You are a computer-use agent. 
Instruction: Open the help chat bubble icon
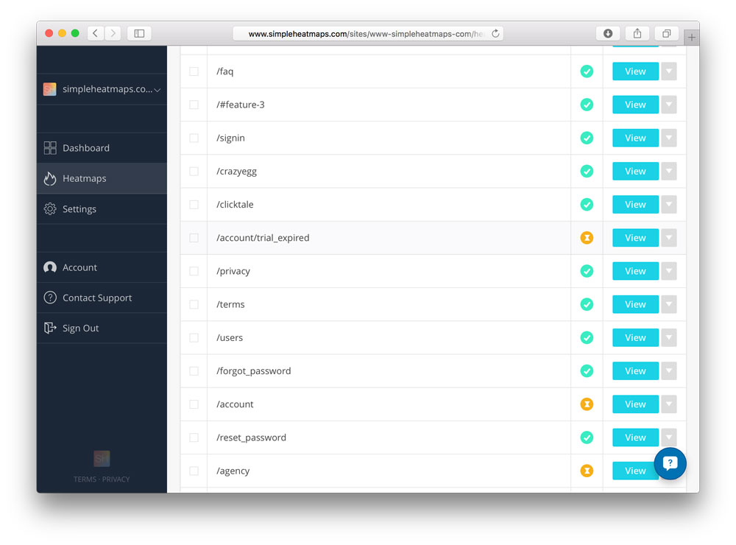[670, 463]
